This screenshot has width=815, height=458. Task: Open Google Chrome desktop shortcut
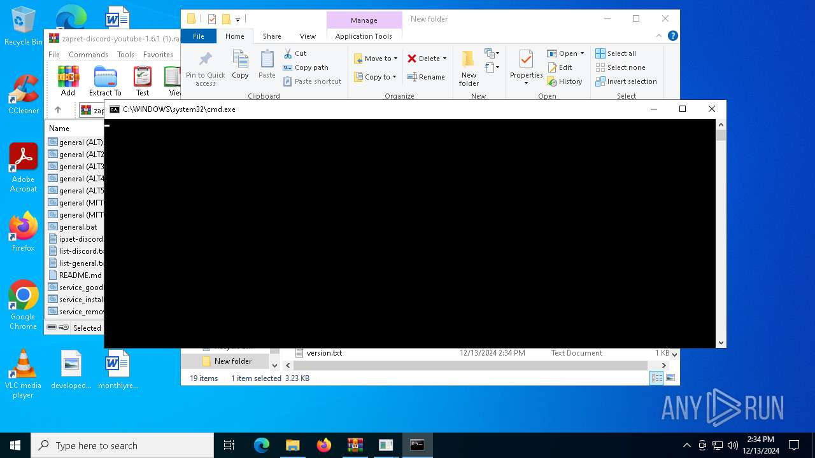tap(23, 305)
